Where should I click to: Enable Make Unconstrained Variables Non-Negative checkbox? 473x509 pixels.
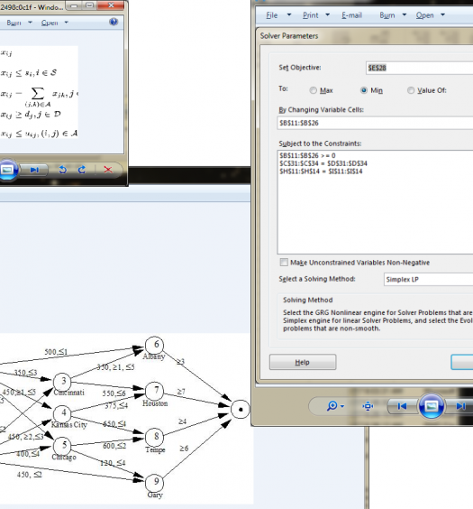pyautogui.click(x=284, y=263)
